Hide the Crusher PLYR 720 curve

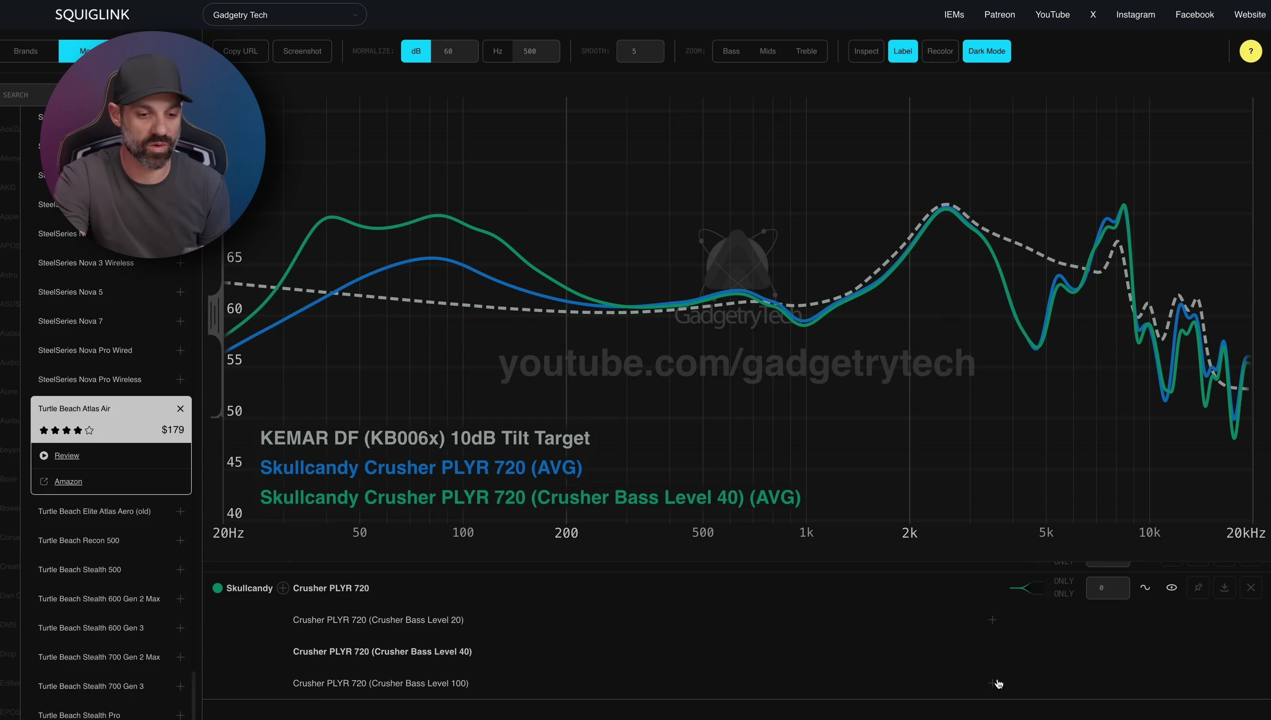pyautogui.click(x=1171, y=587)
